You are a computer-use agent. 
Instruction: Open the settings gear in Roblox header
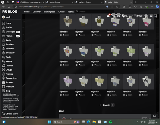click(x=146, y=16)
